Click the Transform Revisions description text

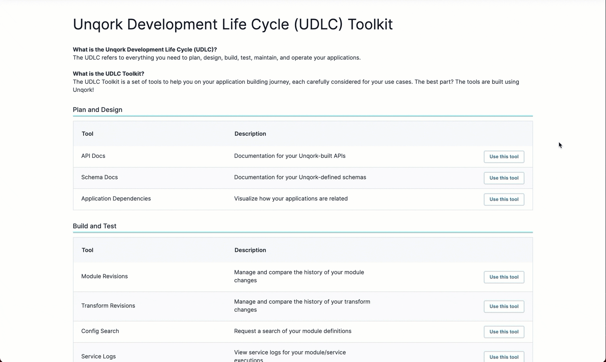302,306
